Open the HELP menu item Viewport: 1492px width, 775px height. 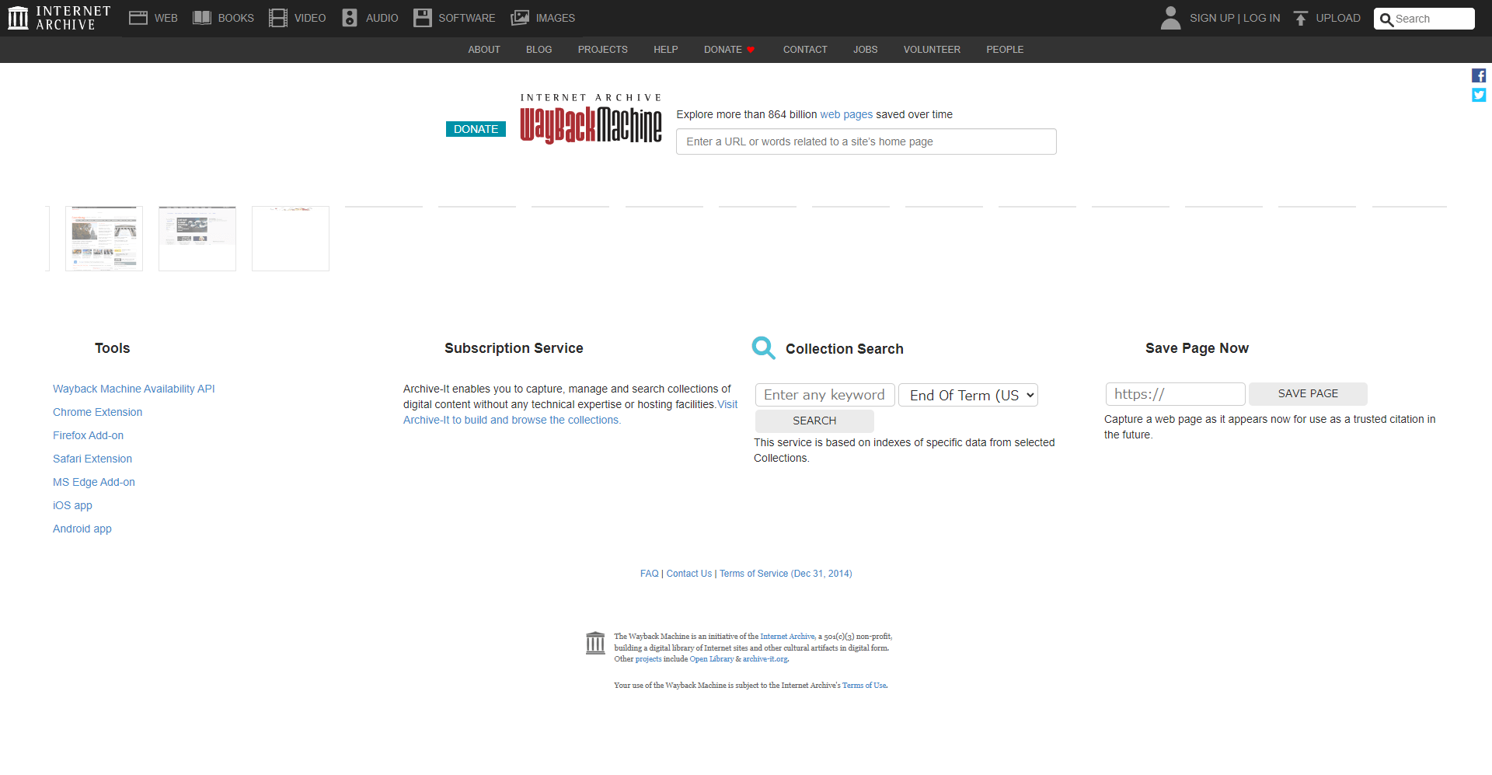[x=666, y=50]
